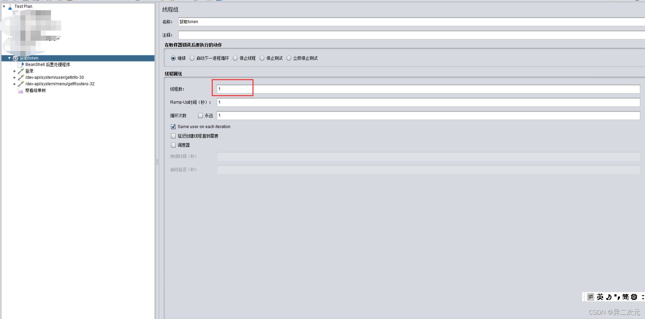The width and height of the screenshot is (645, 319).
Task: Select the 停止线程 radio option
Action: click(x=235, y=58)
